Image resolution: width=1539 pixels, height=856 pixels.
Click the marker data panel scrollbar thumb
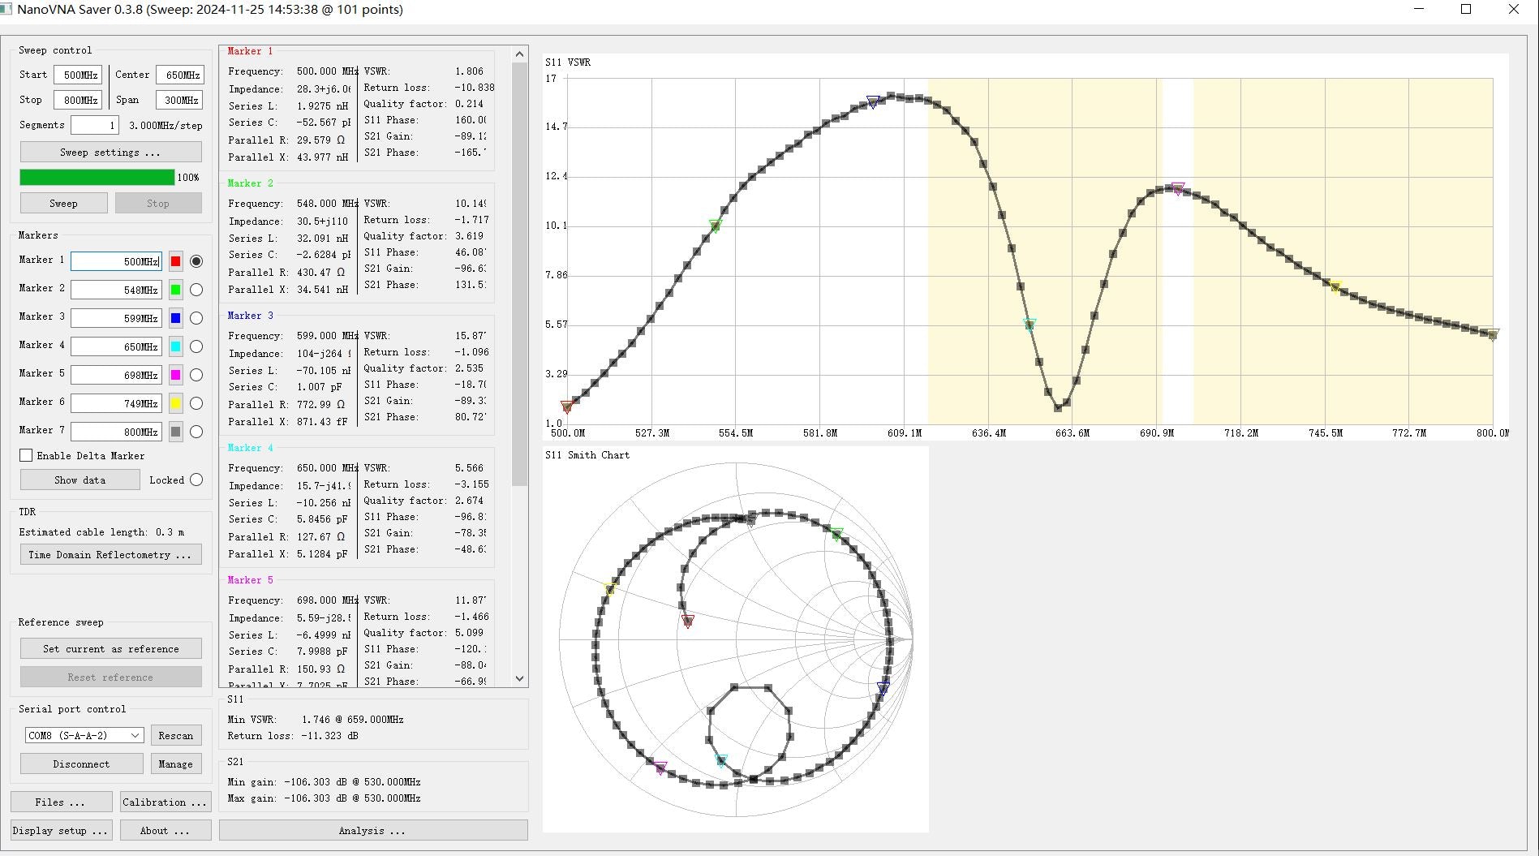coord(520,274)
